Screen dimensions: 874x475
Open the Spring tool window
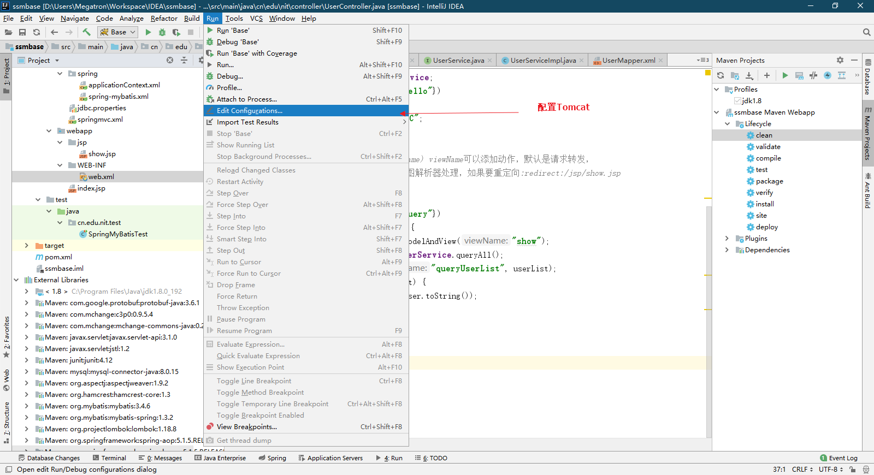(272, 458)
